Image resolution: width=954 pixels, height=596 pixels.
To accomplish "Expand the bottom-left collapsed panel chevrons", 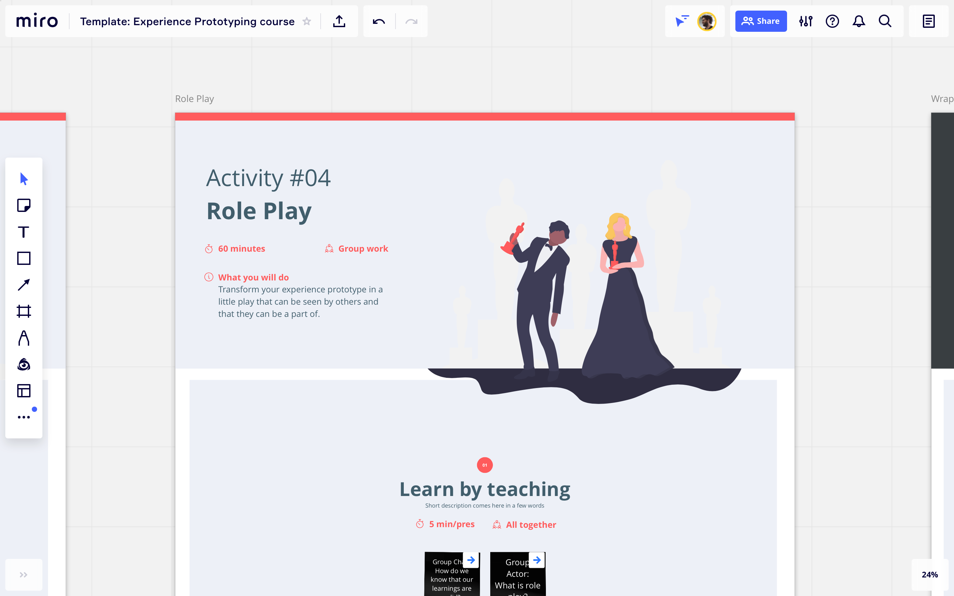I will pyautogui.click(x=24, y=575).
